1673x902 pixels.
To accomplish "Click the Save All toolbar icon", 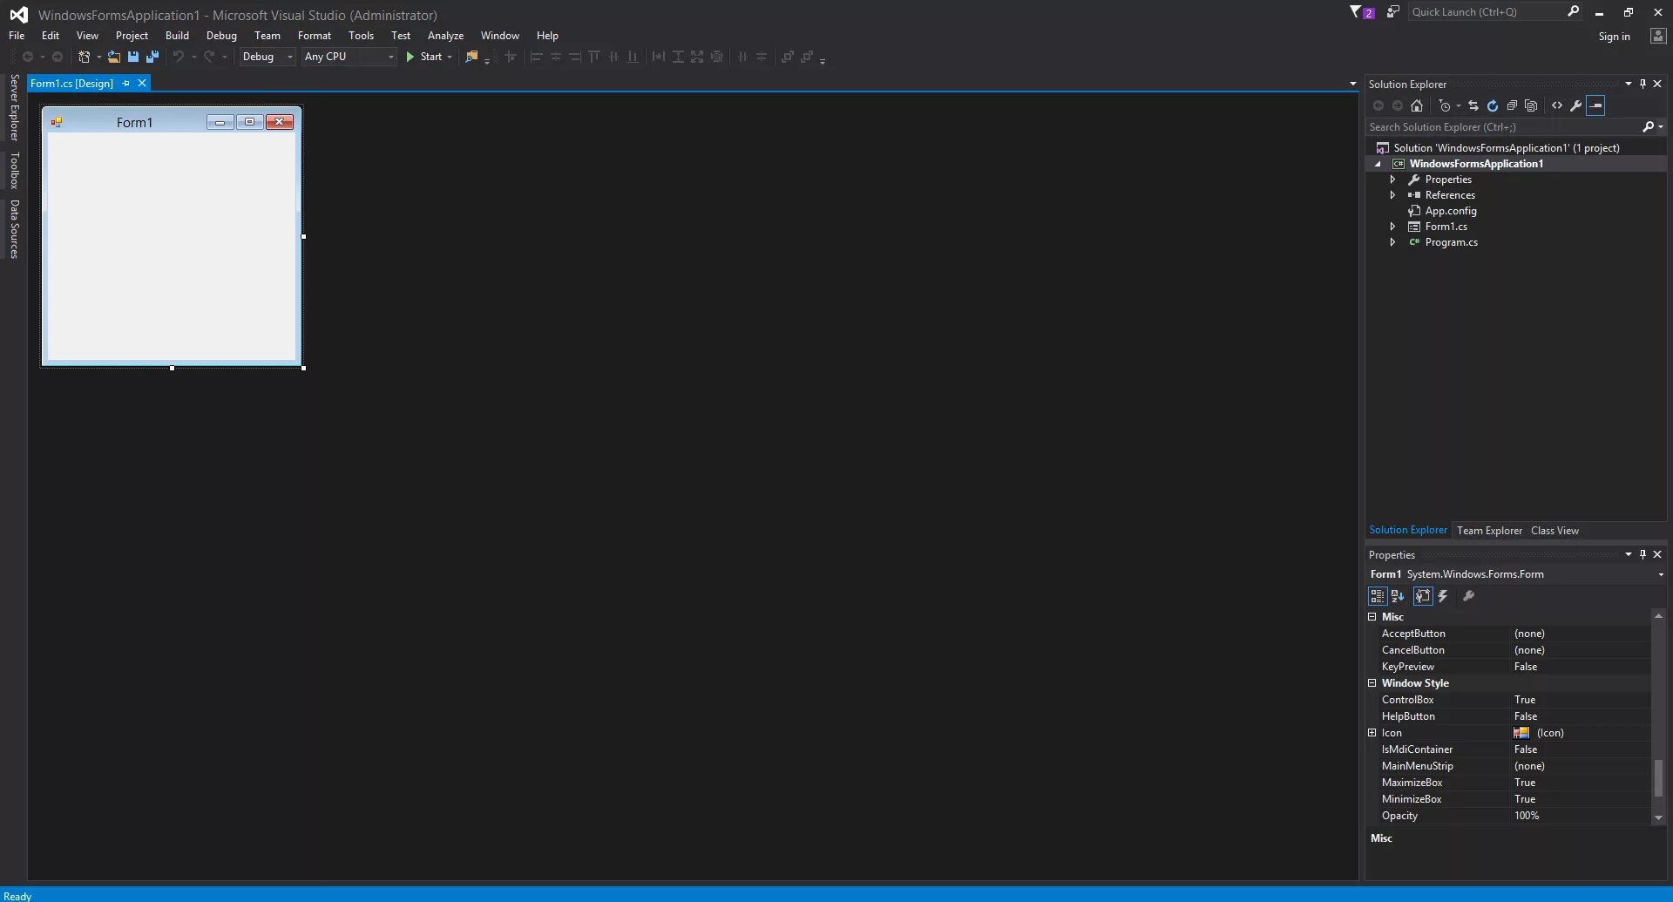I will pyautogui.click(x=152, y=57).
